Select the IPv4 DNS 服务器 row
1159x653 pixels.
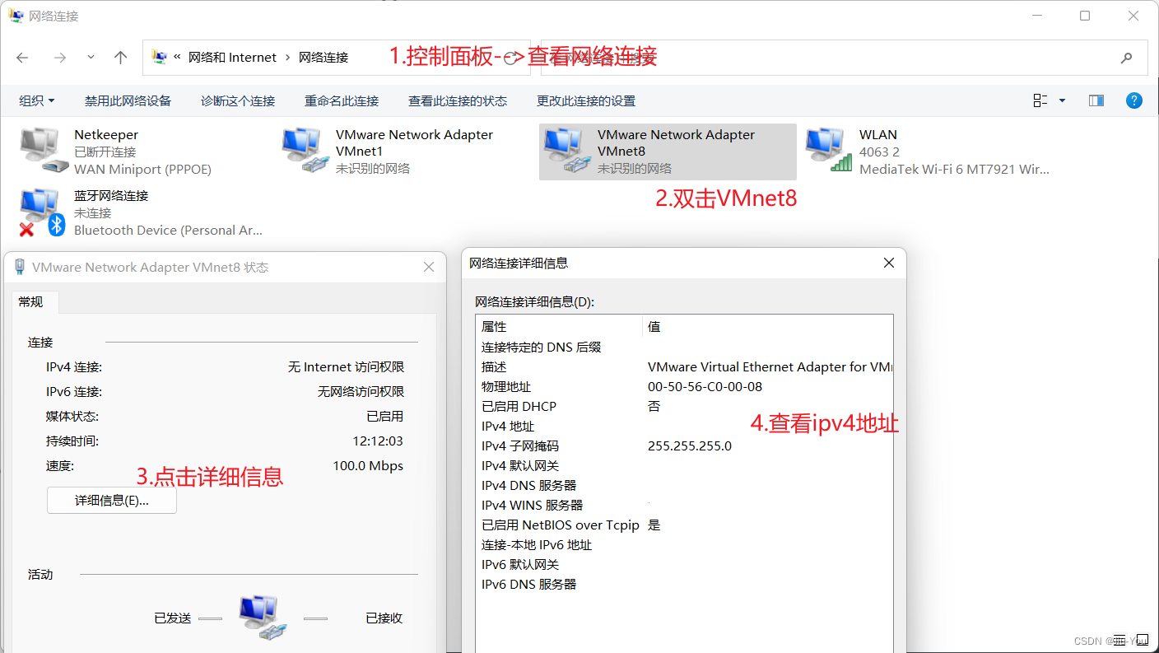pos(684,486)
